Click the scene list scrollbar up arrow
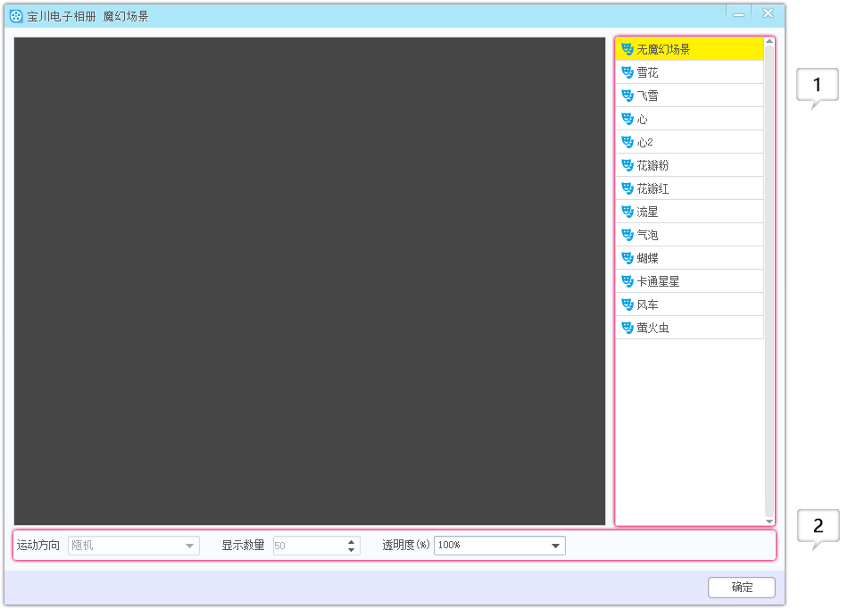 (x=769, y=42)
